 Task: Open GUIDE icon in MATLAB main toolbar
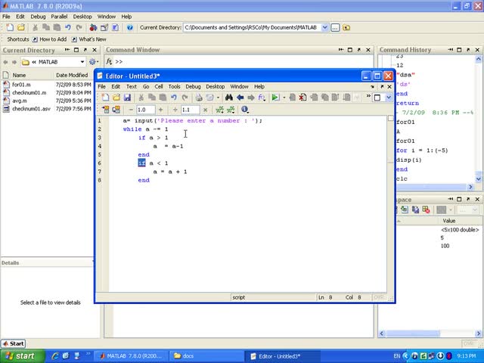coord(104,27)
